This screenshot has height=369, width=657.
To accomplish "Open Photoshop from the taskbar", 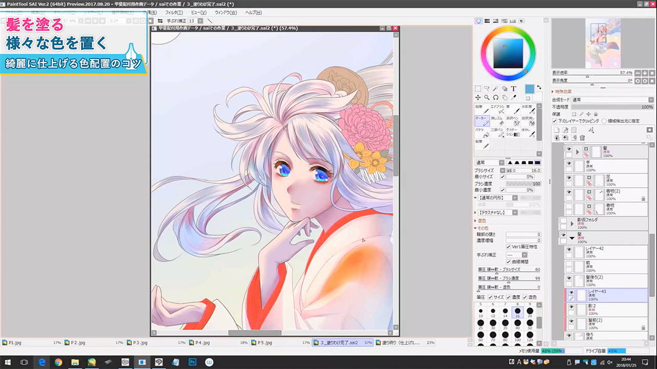I will tap(192, 362).
